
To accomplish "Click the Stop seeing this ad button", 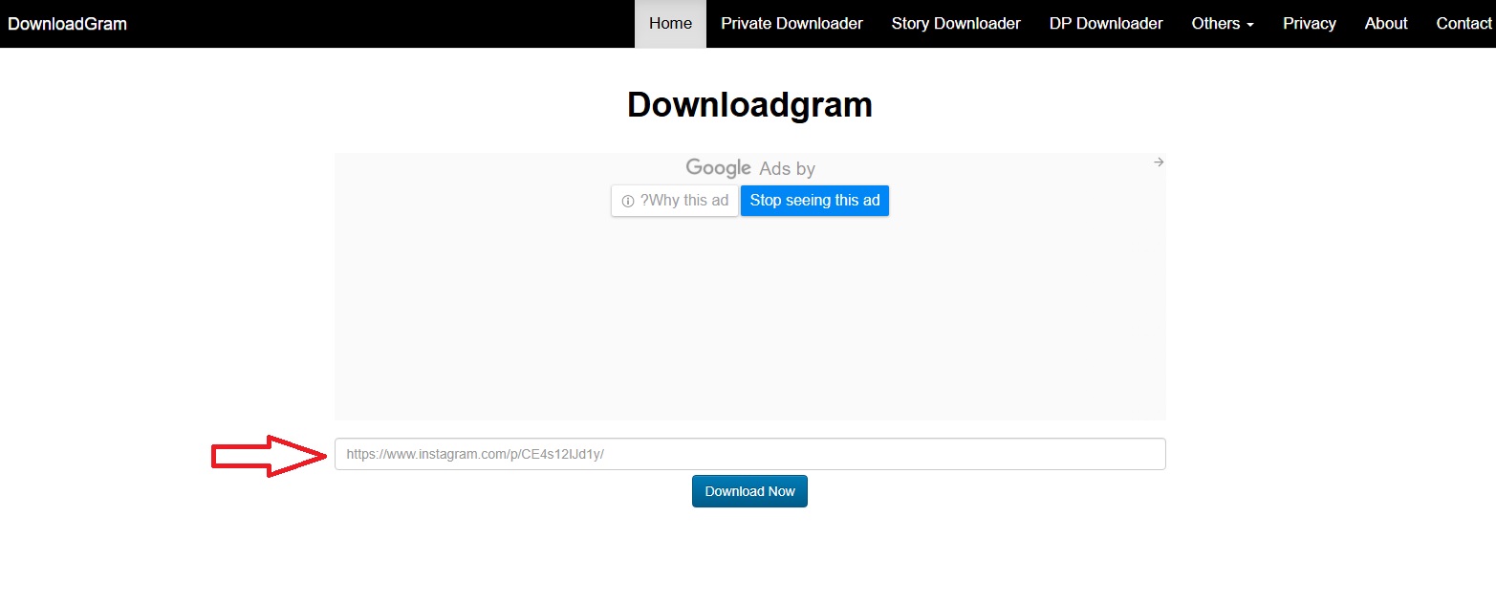I will pyautogui.click(x=814, y=201).
